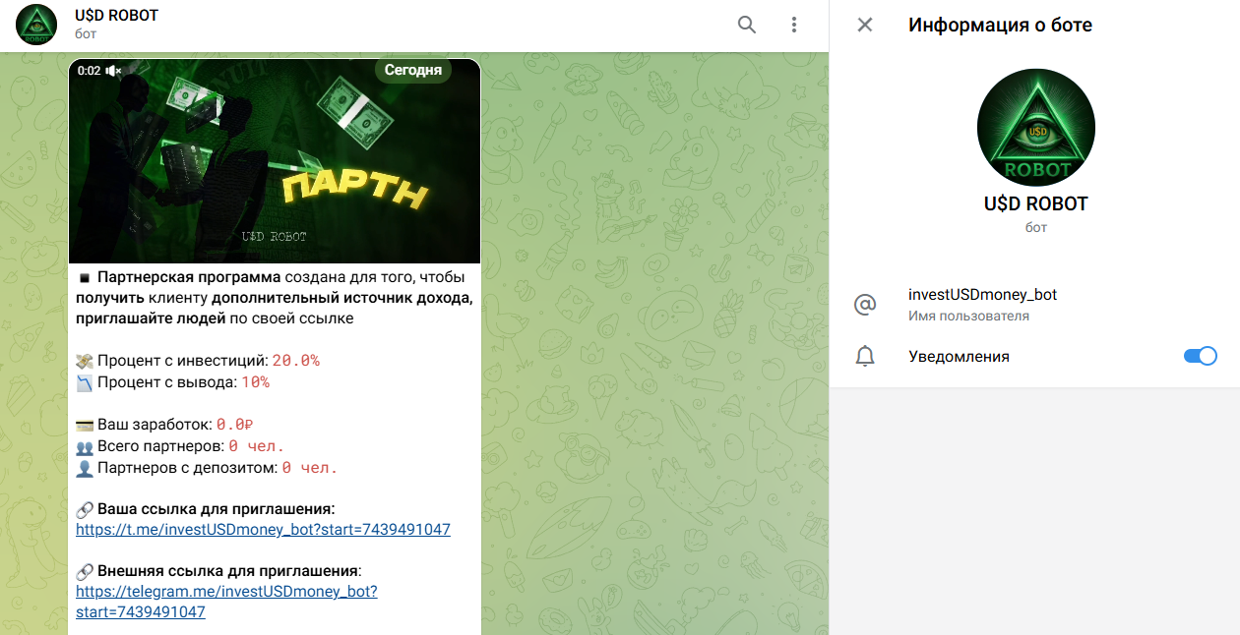Copy the investUSDmoney_bot username

(x=982, y=295)
